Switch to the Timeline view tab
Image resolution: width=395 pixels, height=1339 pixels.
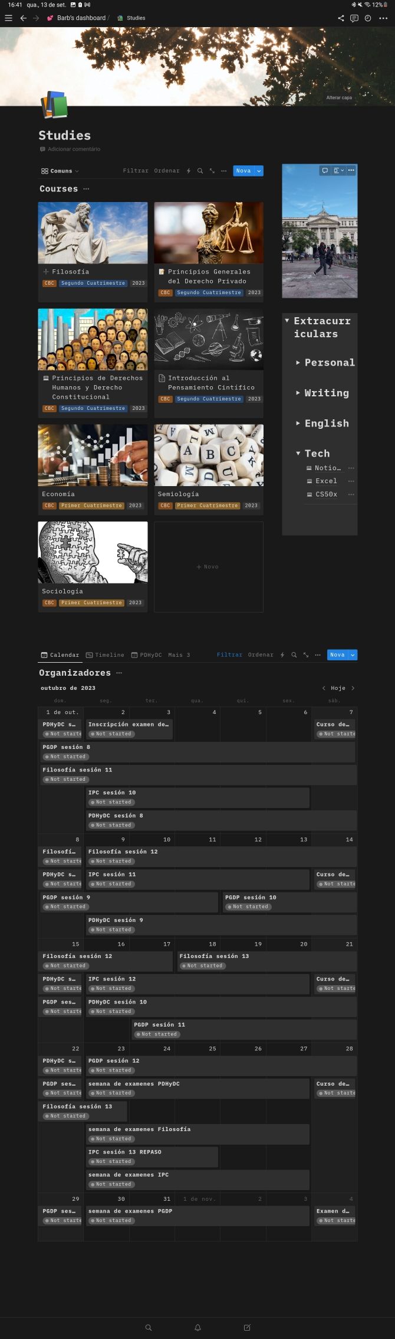click(x=105, y=655)
